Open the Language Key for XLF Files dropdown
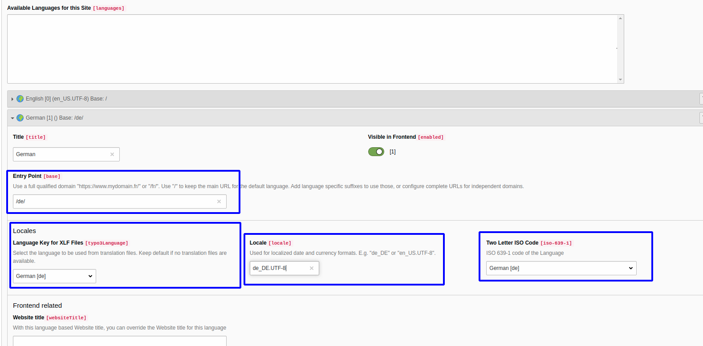703x346 pixels. (54, 276)
